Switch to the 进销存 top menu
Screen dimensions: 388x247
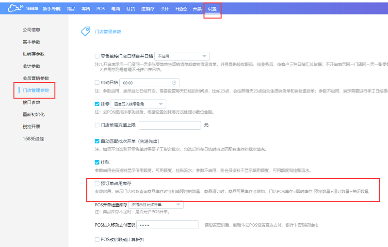click(148, 9)
